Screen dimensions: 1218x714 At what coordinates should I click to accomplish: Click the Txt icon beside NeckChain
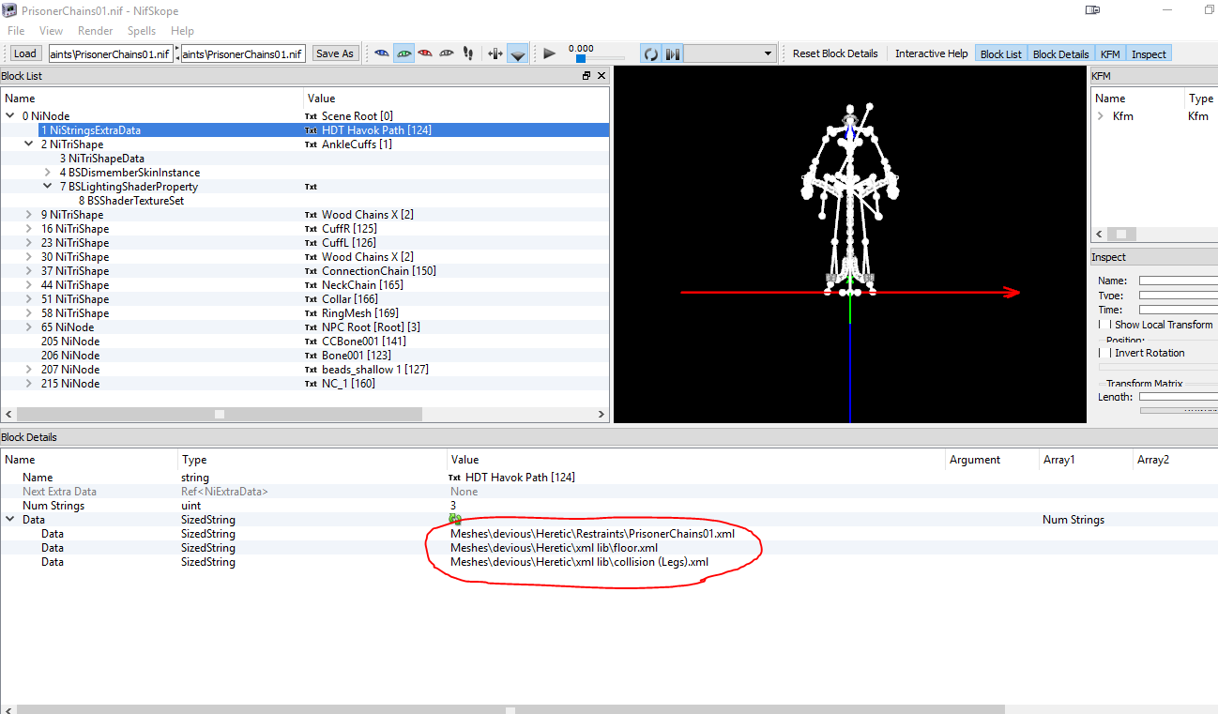click(311, 285)
